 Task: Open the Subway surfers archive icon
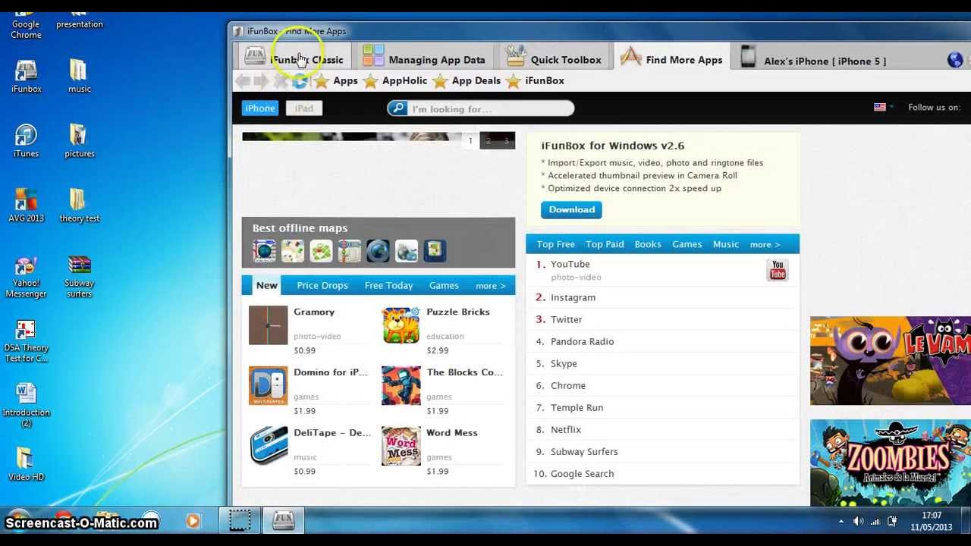pos(79,276)
